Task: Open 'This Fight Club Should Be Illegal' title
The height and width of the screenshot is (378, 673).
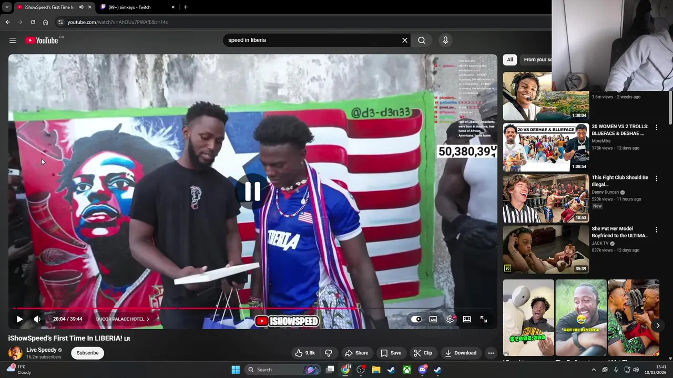Action: 620,181
